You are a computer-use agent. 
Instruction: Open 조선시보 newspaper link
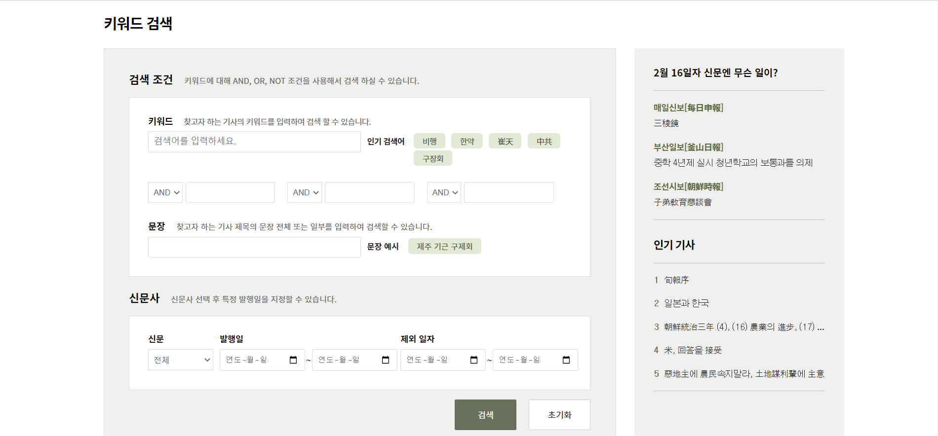pyautogui.click(x=688, y=186)
